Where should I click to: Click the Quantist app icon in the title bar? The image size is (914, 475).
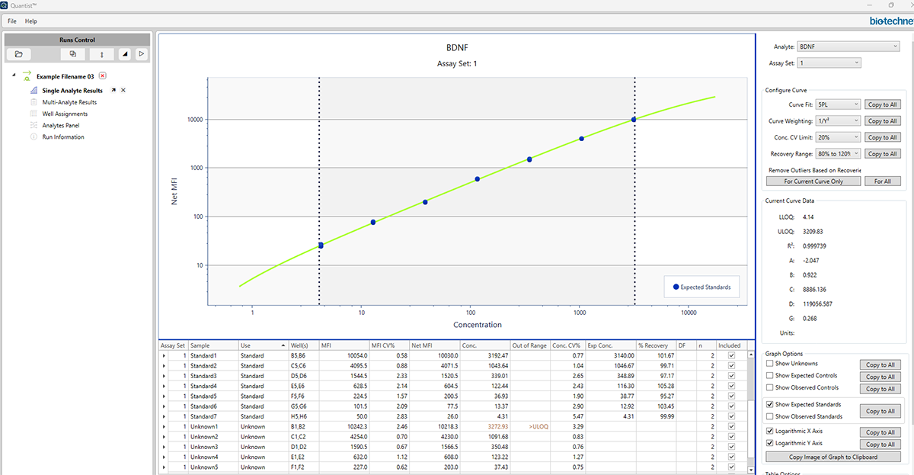(x=5, y=5)
